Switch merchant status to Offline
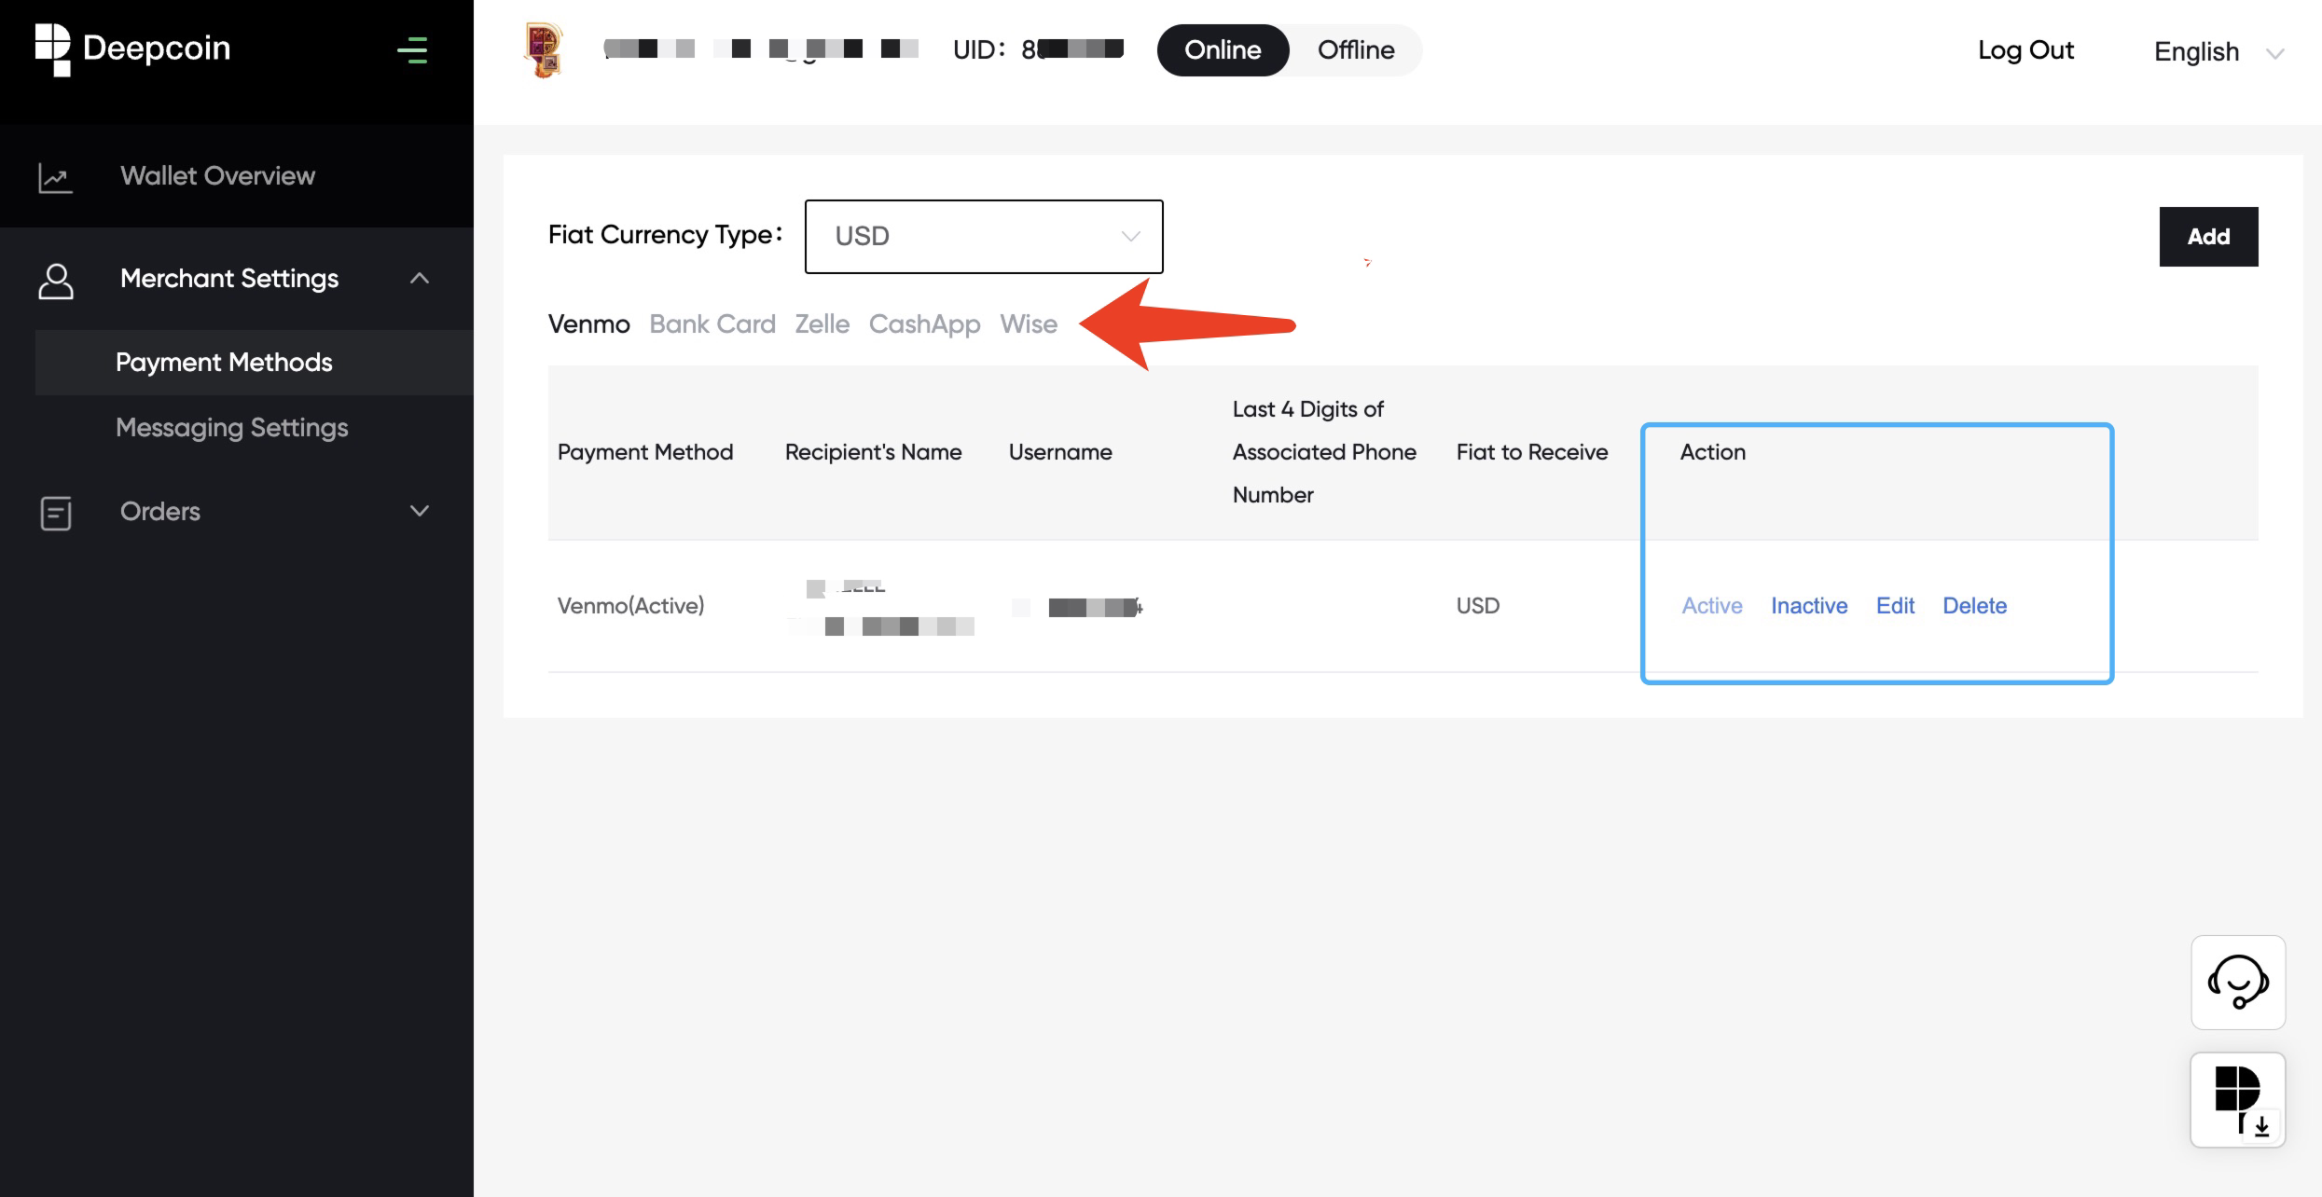The width and height of the screenshot is (2322, 1197). [1356, 50]
